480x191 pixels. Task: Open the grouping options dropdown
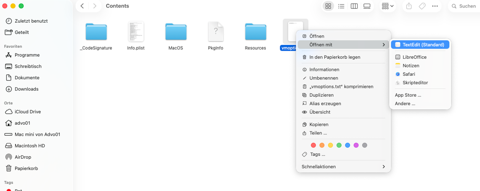pos(387,6)
